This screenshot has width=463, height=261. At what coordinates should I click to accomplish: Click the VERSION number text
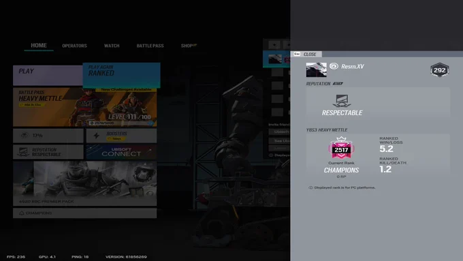coord(126,257)
